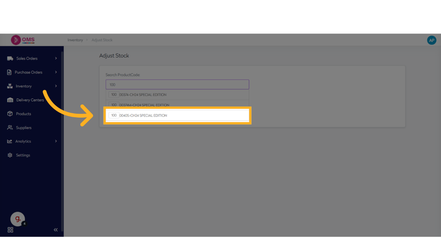Click the Search ProductCode input field
This screenshot has width=441, height=248.
(x=177, y=85)
